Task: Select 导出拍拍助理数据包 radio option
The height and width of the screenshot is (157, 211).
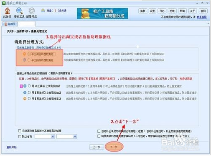Action: pyautogui.click(x=29, y=60)
